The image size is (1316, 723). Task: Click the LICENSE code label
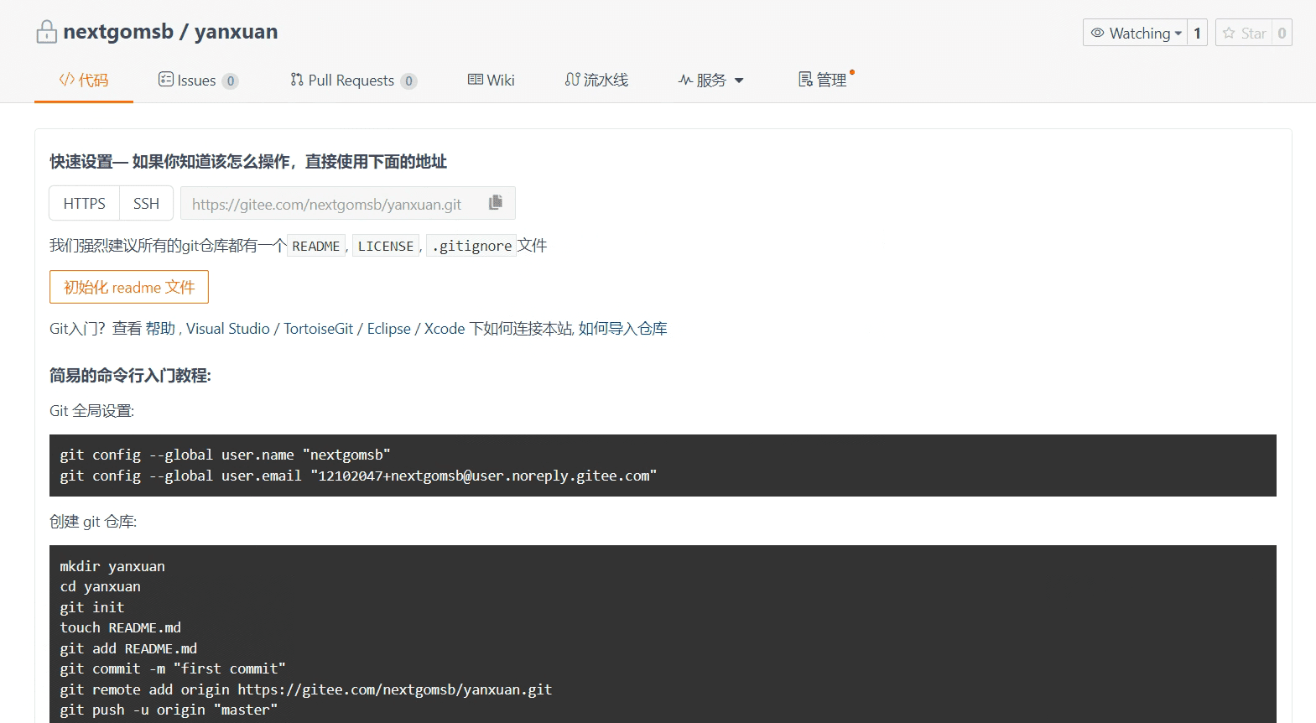(386, 246)
